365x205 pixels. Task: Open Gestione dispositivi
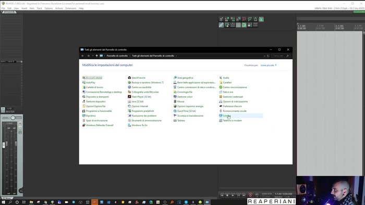pyautogui.click(x=94, y=101)
